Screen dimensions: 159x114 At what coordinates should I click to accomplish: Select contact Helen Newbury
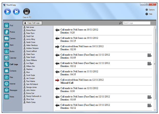pyautogui.click(x=31, y=45)
